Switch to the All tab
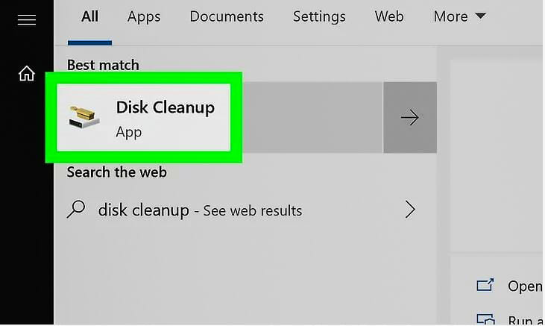Image resolution: width=545 pixels, height=326 pixels. (x=89, y=16)
